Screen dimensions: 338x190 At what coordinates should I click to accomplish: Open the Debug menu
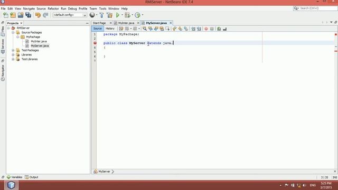pos(72,8)
